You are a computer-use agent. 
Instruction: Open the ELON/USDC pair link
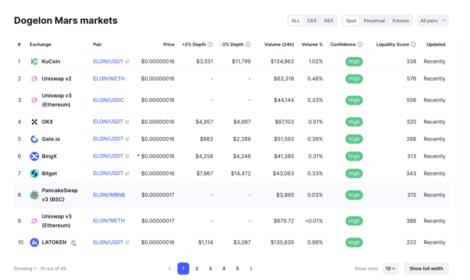pyautogui.click(x=108, y=100)
